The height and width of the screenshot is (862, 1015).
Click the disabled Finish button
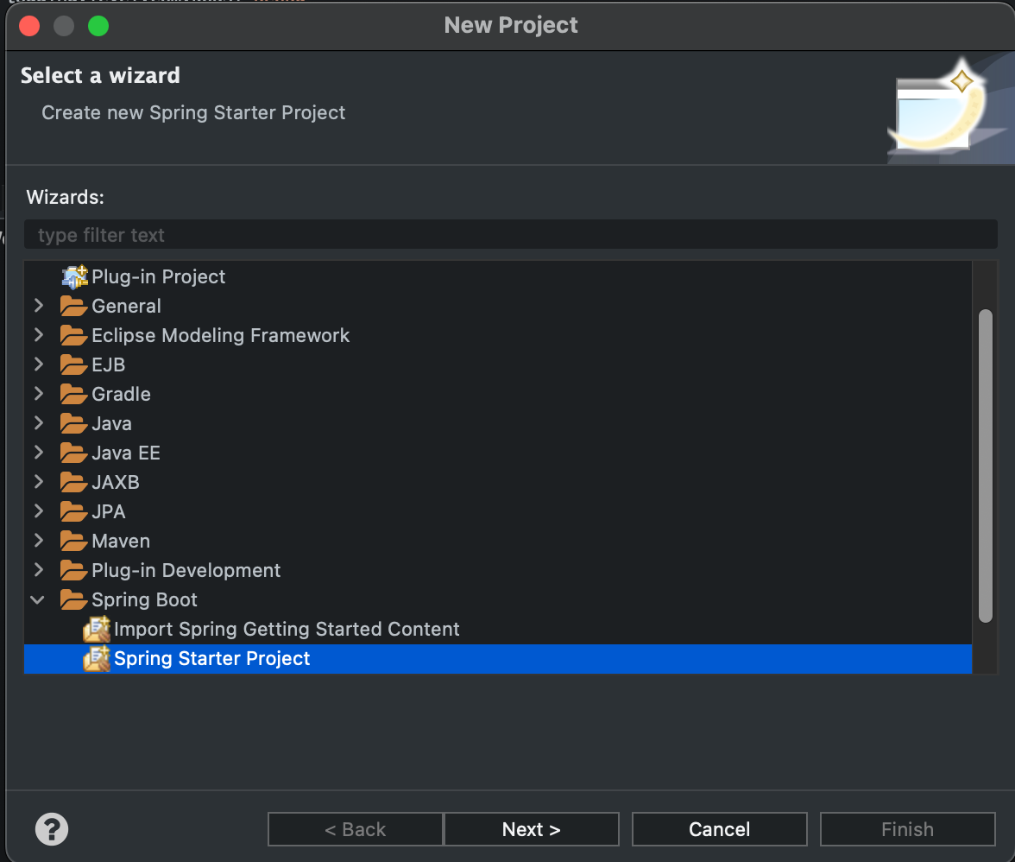tap(908, 829)
